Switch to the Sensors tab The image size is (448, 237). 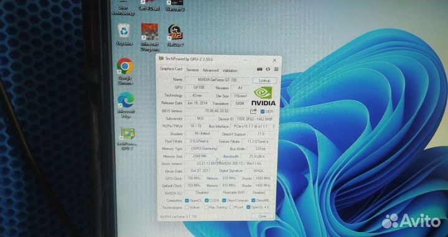192,70
